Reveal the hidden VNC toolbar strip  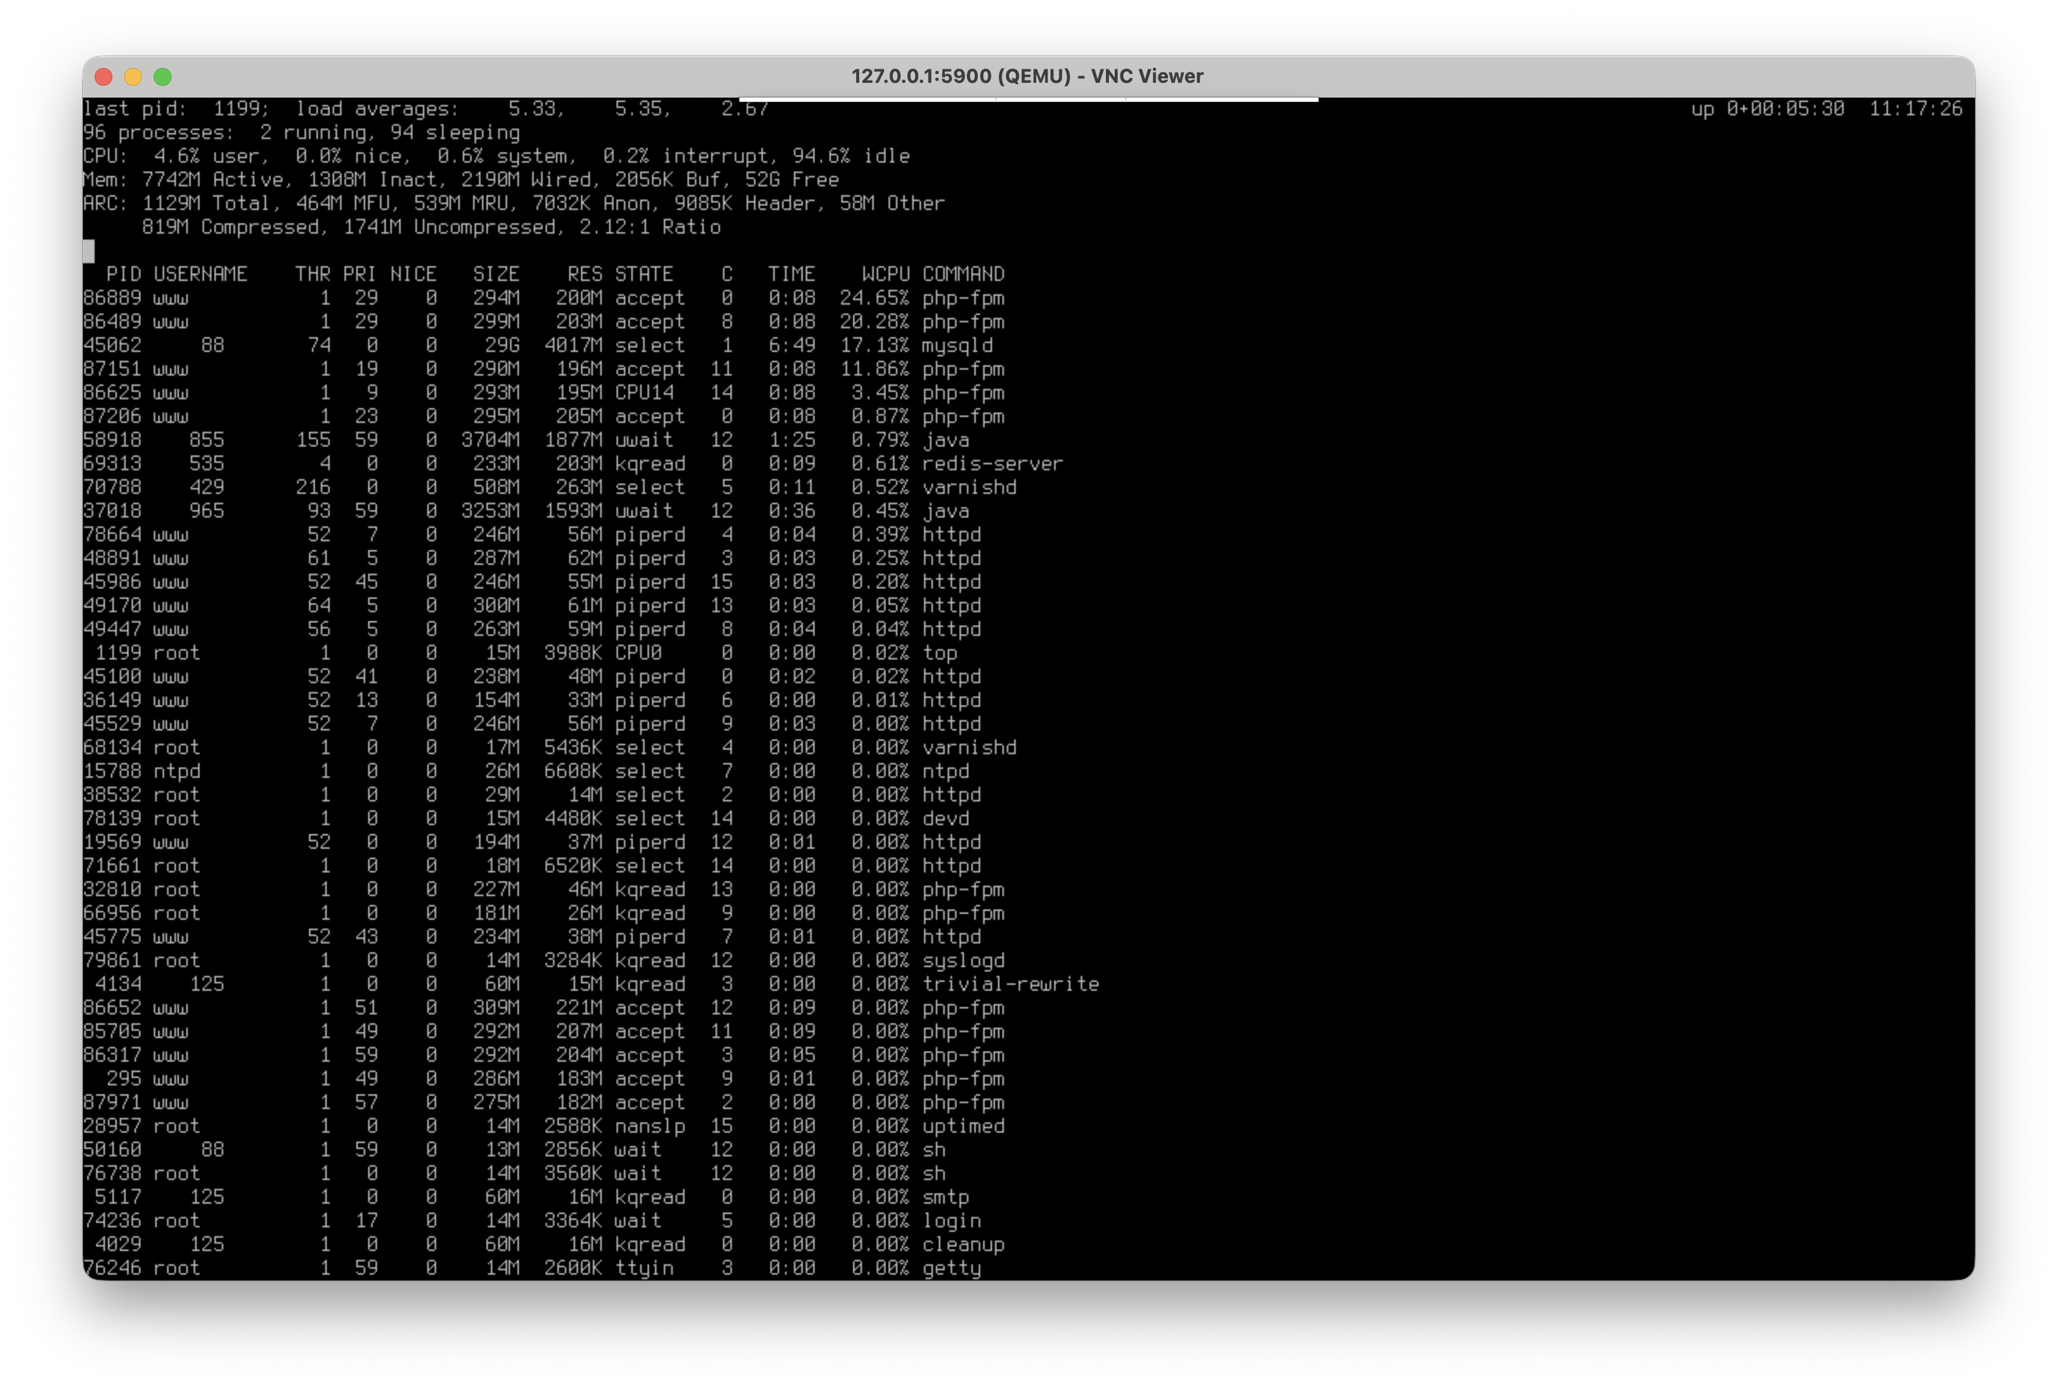click(1028, 99)
